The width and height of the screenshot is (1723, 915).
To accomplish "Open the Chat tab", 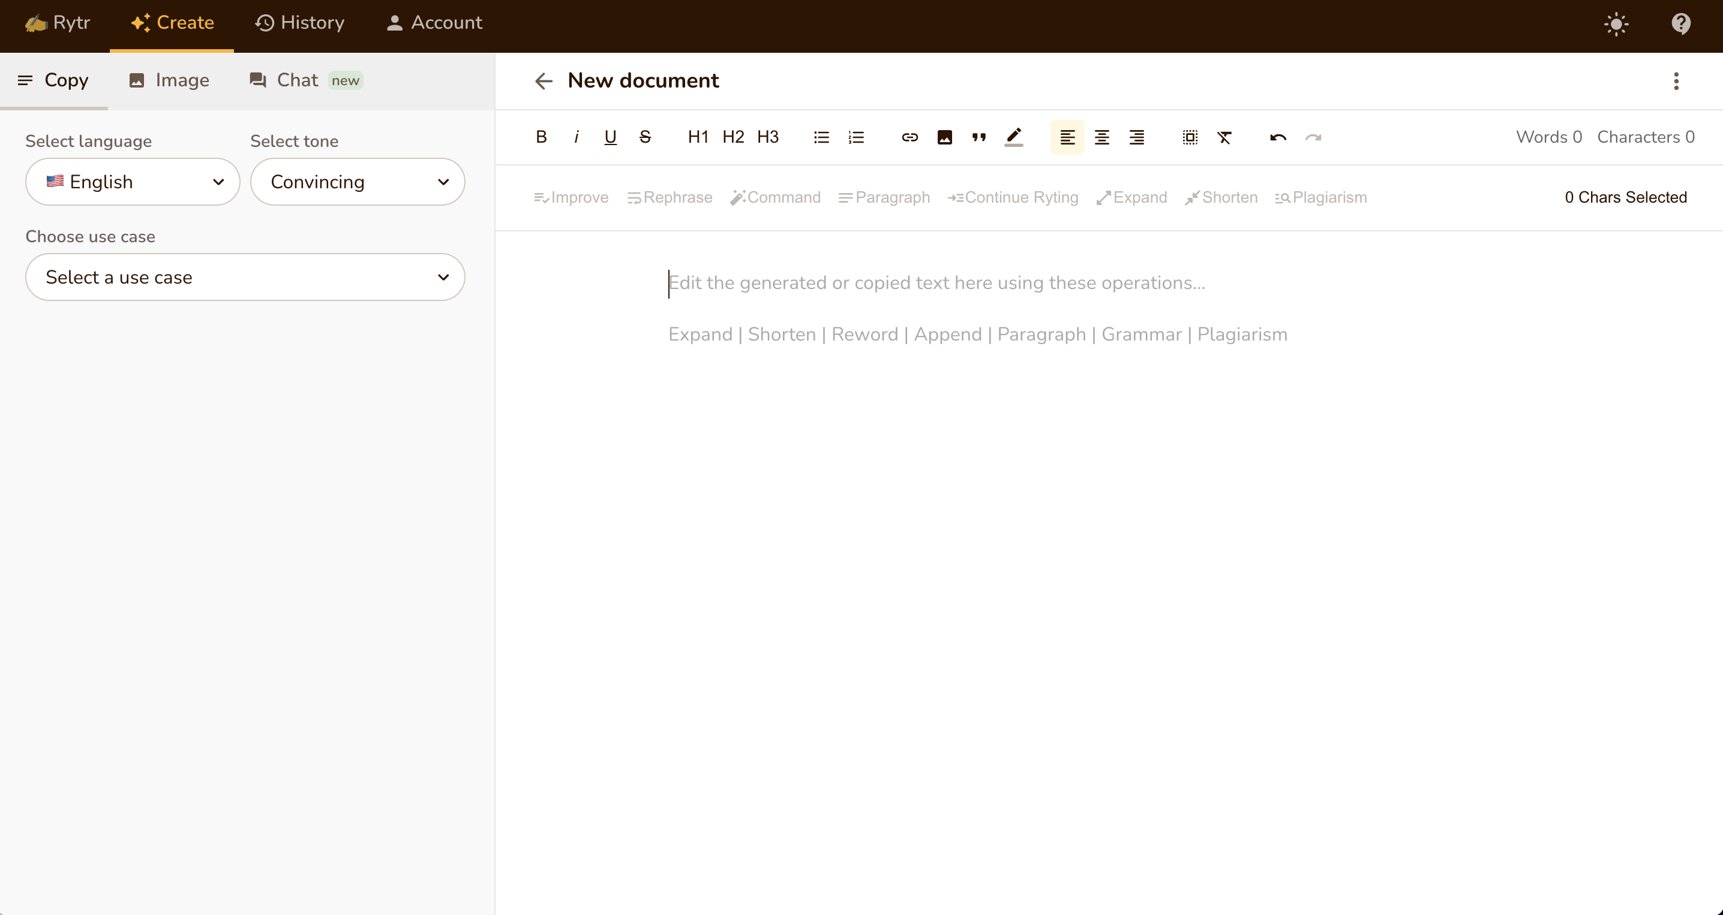I will (x=295, y=80).
